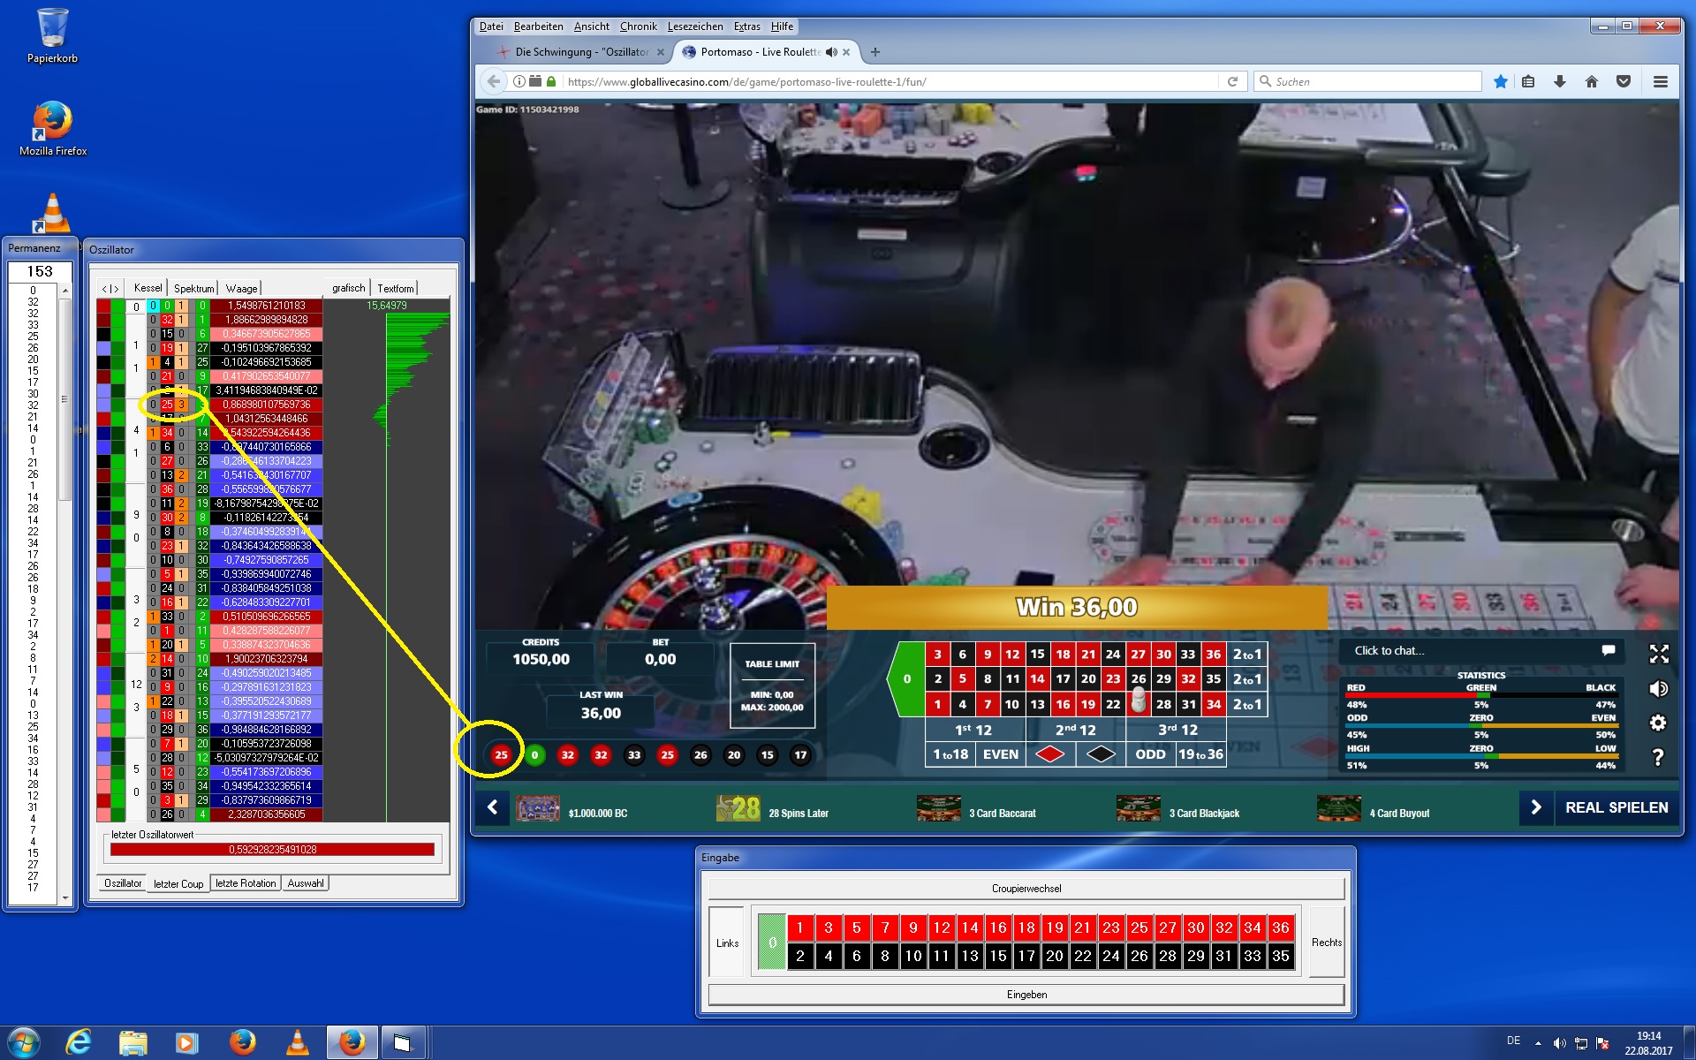Go to the Firefox home page icon
Viewport: 1696px width, 1060px height.
(x=1592, y=81)
